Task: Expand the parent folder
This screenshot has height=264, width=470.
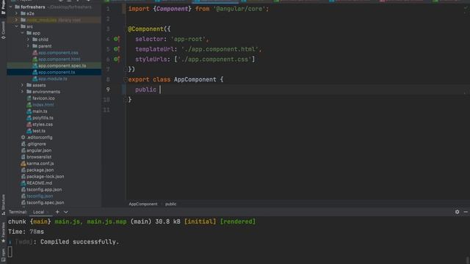Action: pyautogui.click(x=28, y=46)
